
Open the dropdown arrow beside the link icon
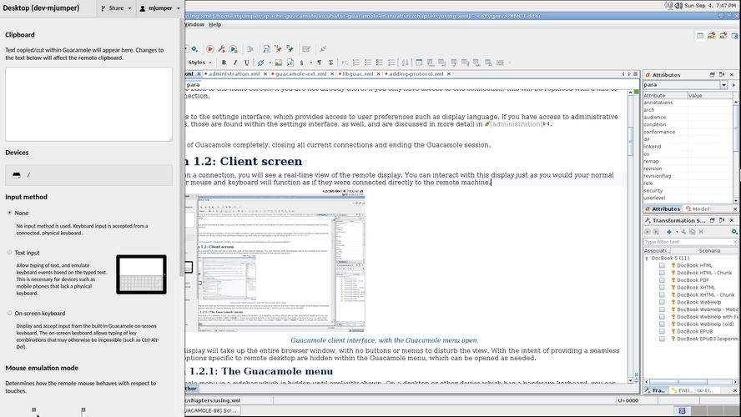point(270,63)
